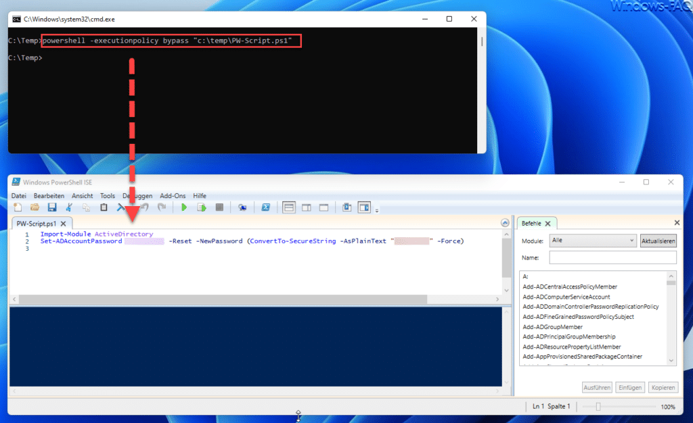Select Add-ADDomainControllerPasswordReplicationPolicy command
Viewport: 693px width, 423px height.
(x=590, y=307)
